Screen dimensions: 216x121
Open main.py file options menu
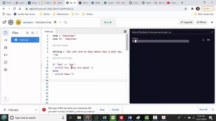tap(37, 40)
